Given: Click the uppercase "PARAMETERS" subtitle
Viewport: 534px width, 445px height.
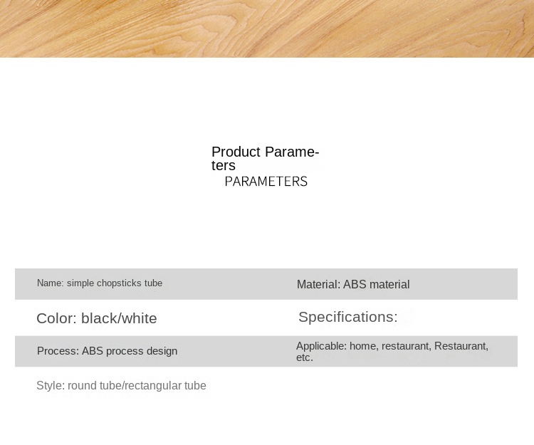Looking at the screenshot, I should click(266, 182).
